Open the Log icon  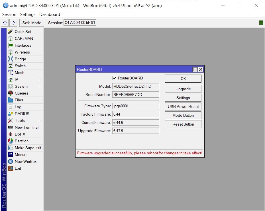(11, 107)
